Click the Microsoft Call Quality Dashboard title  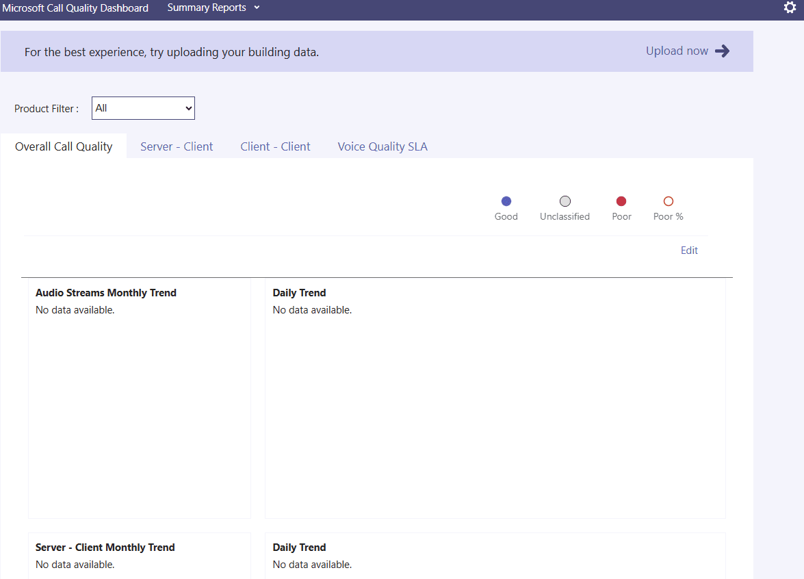[x=75, y=8]
